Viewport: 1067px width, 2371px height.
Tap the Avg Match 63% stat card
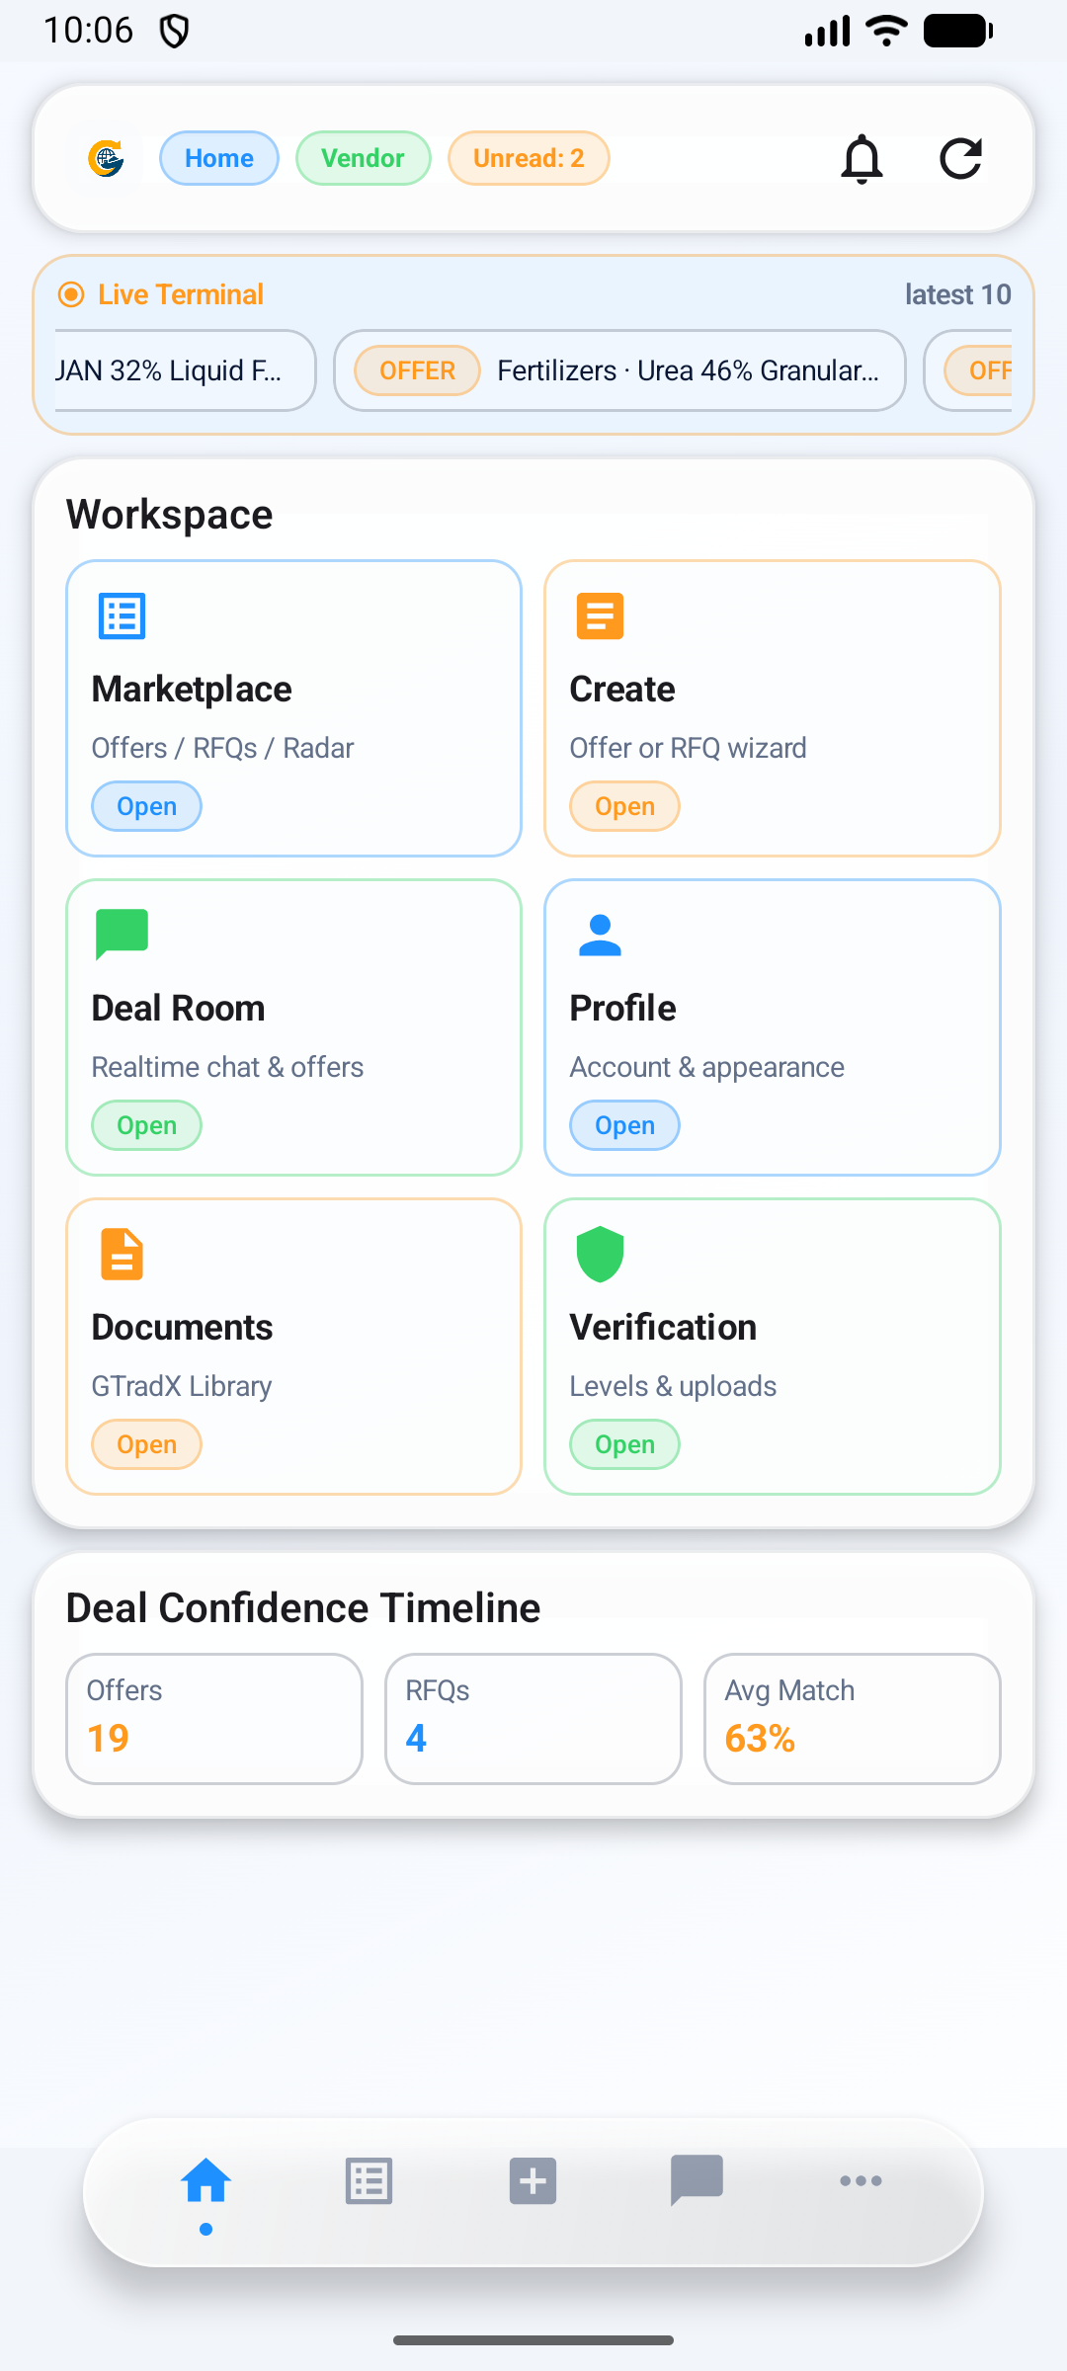[852, 1719]
